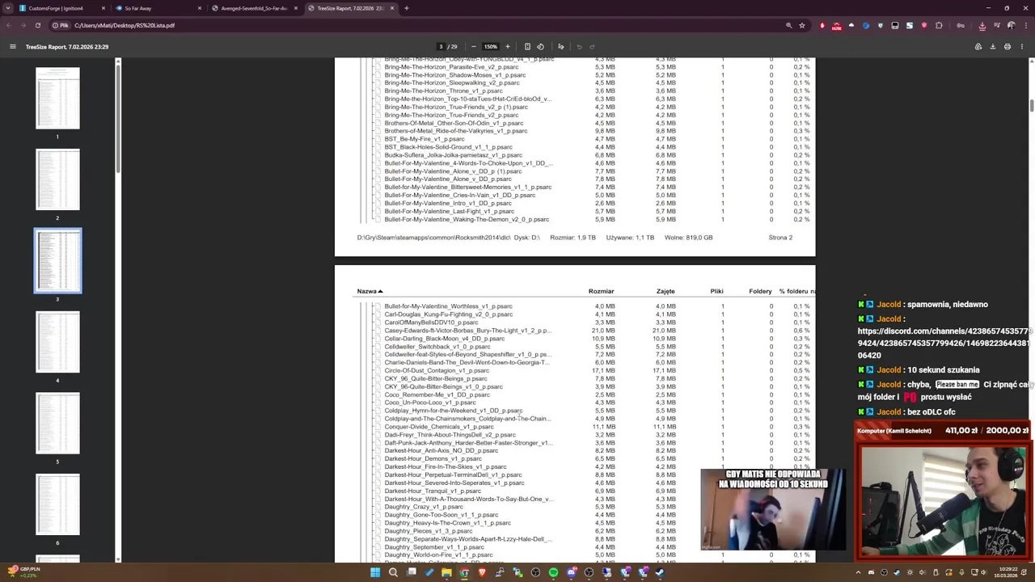Open the browser extensions puzzle icon
This screenshot has width=1035, height=582.
coord(939,25)
